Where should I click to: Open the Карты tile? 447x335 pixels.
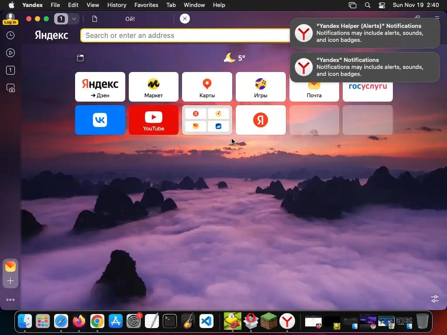pyautogui.click(x=207, y=87)
